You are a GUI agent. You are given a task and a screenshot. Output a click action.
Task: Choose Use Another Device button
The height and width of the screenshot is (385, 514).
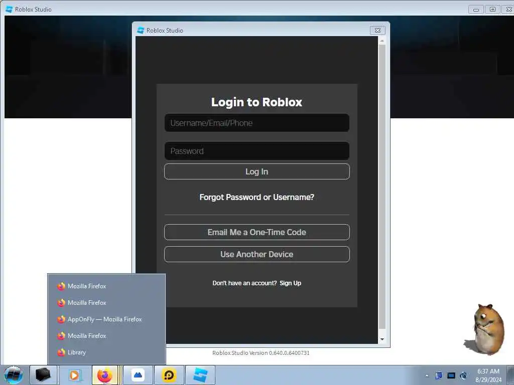click(256, 254)
